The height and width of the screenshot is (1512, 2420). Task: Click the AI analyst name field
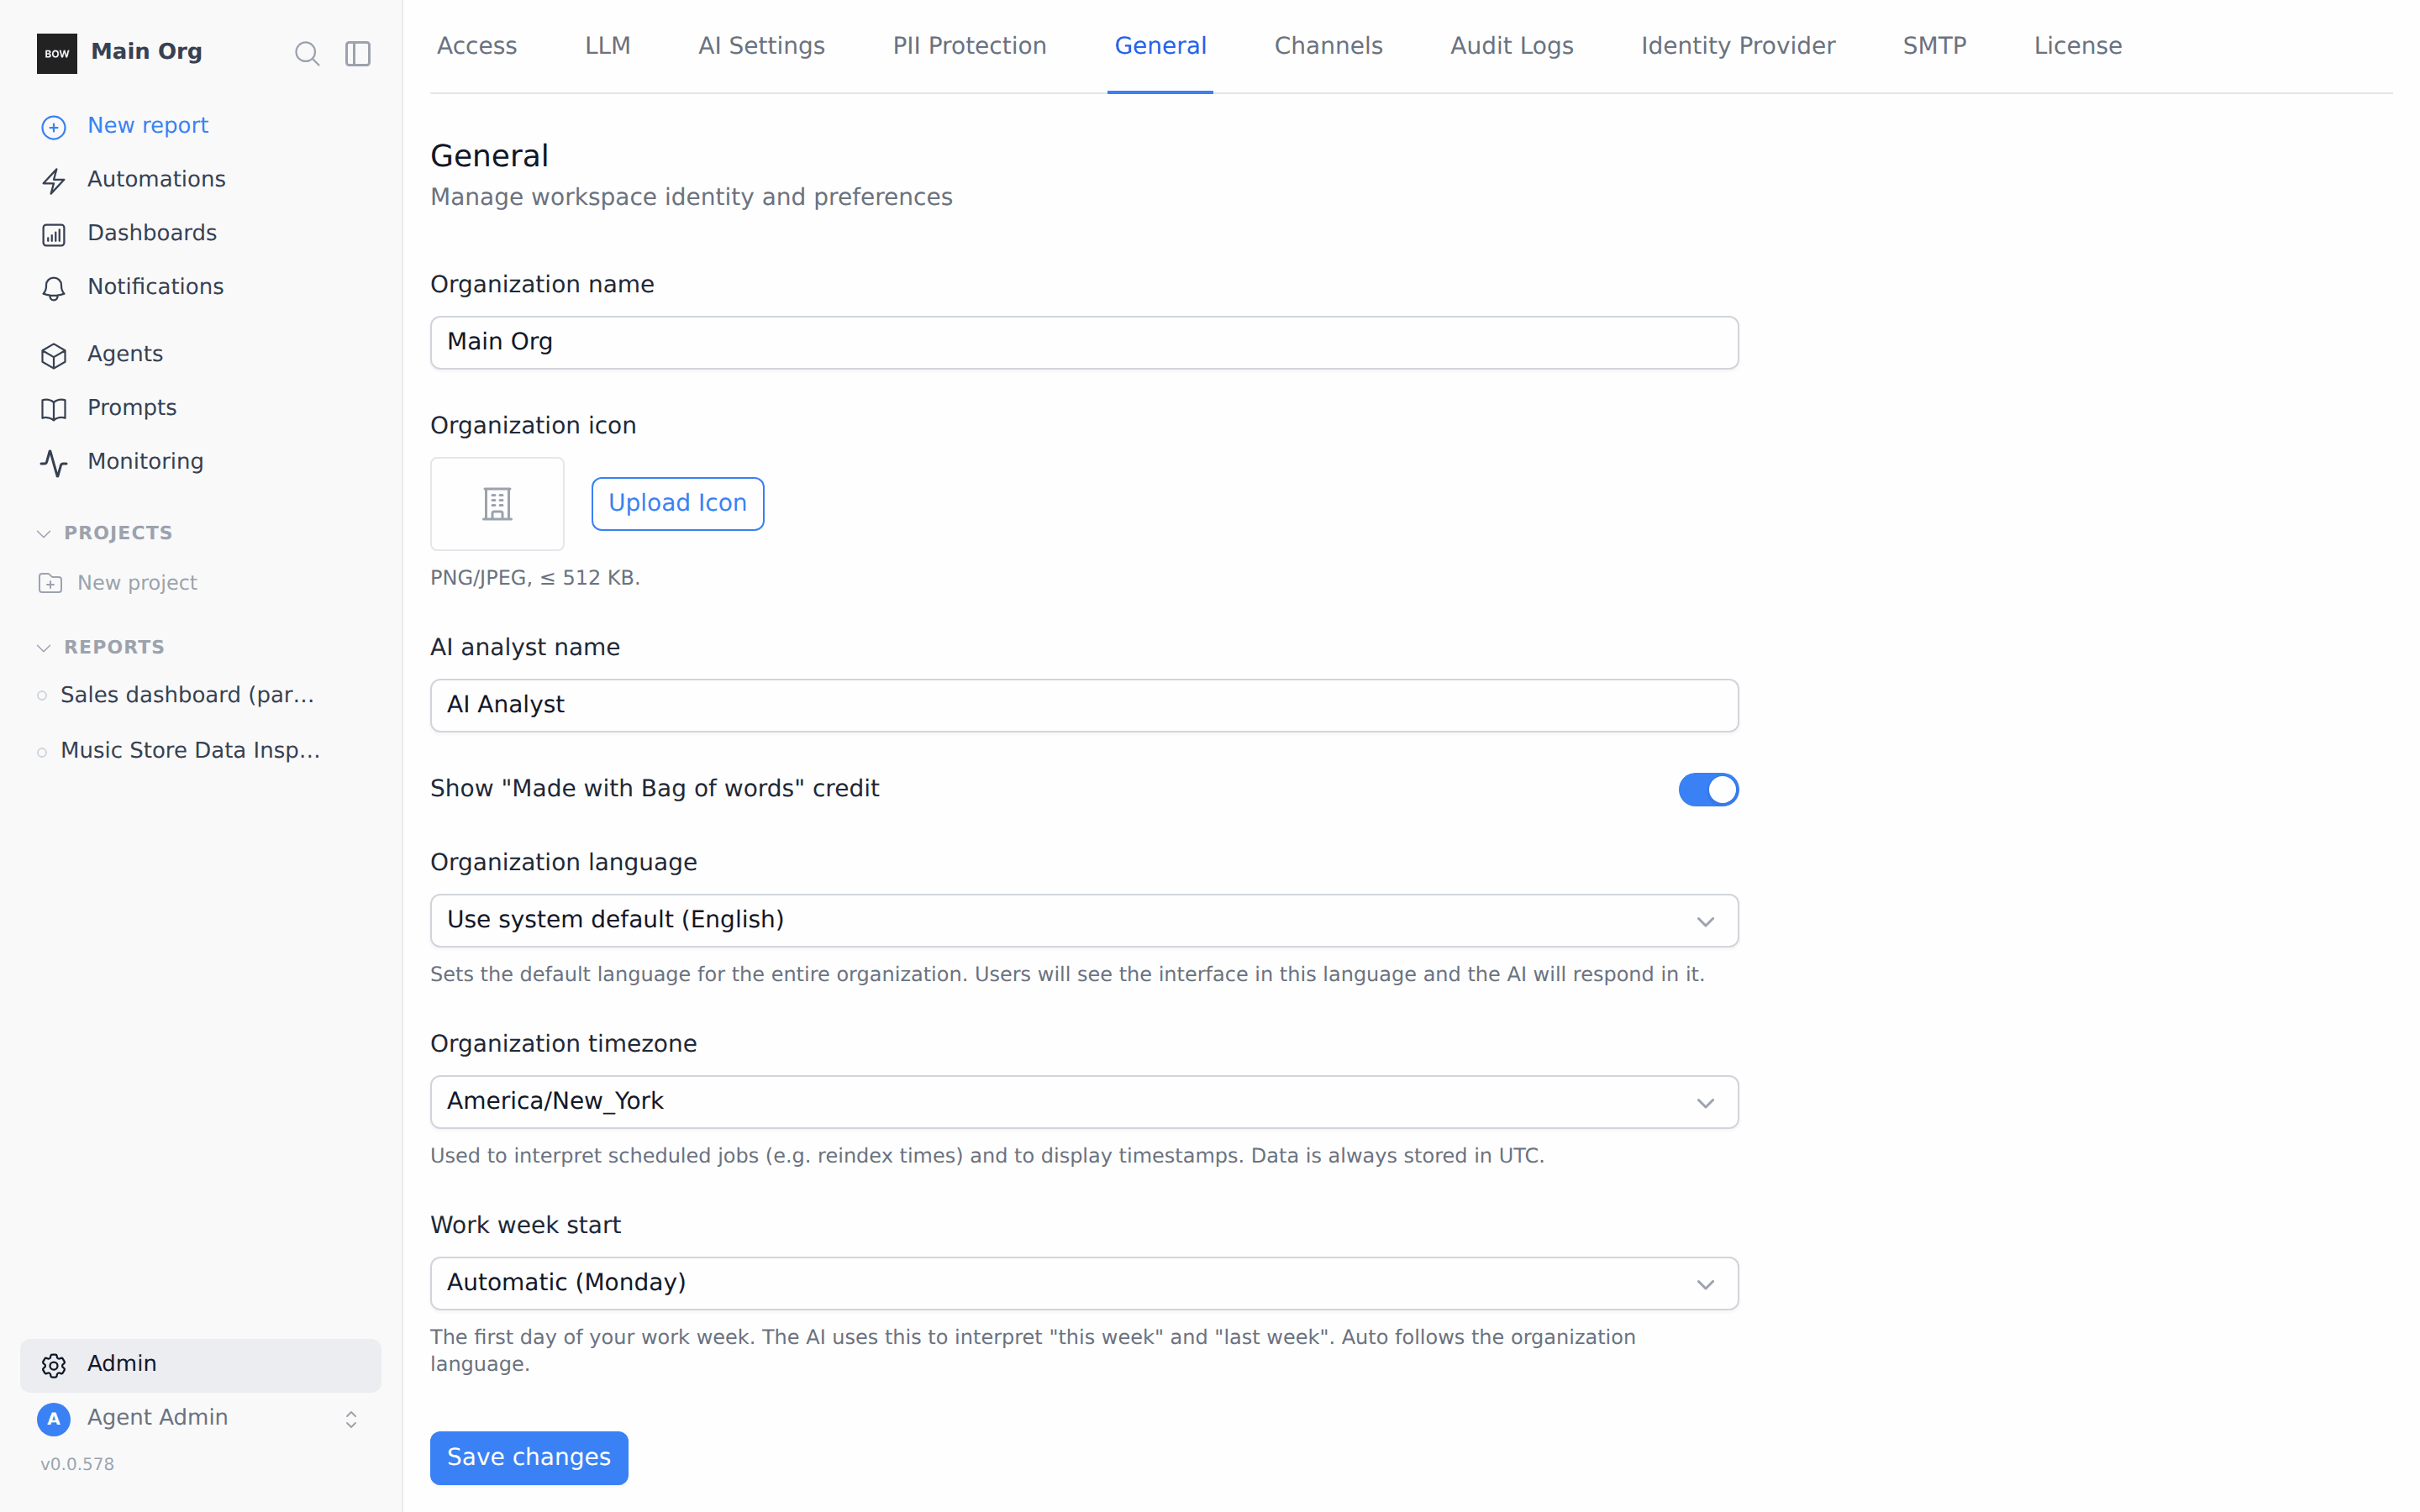click(1084, 705)
